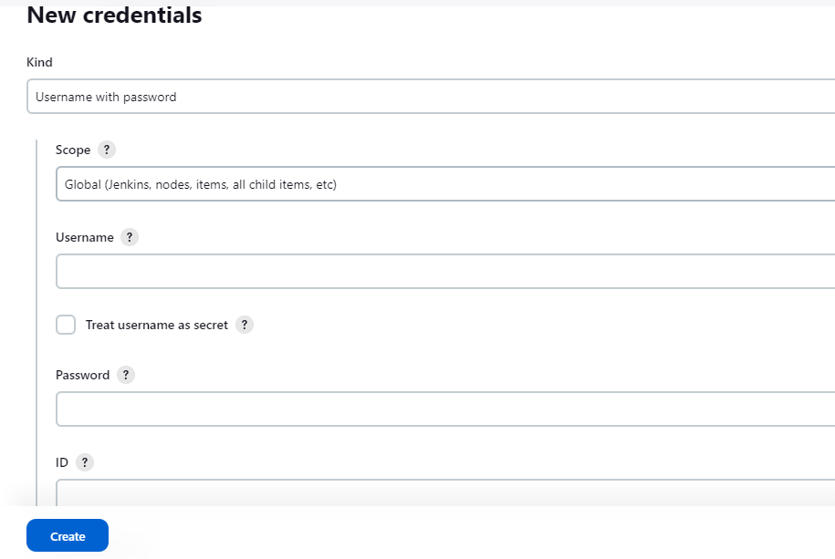
Task: Click the Scope label text
Action: [x=73, y=150]
